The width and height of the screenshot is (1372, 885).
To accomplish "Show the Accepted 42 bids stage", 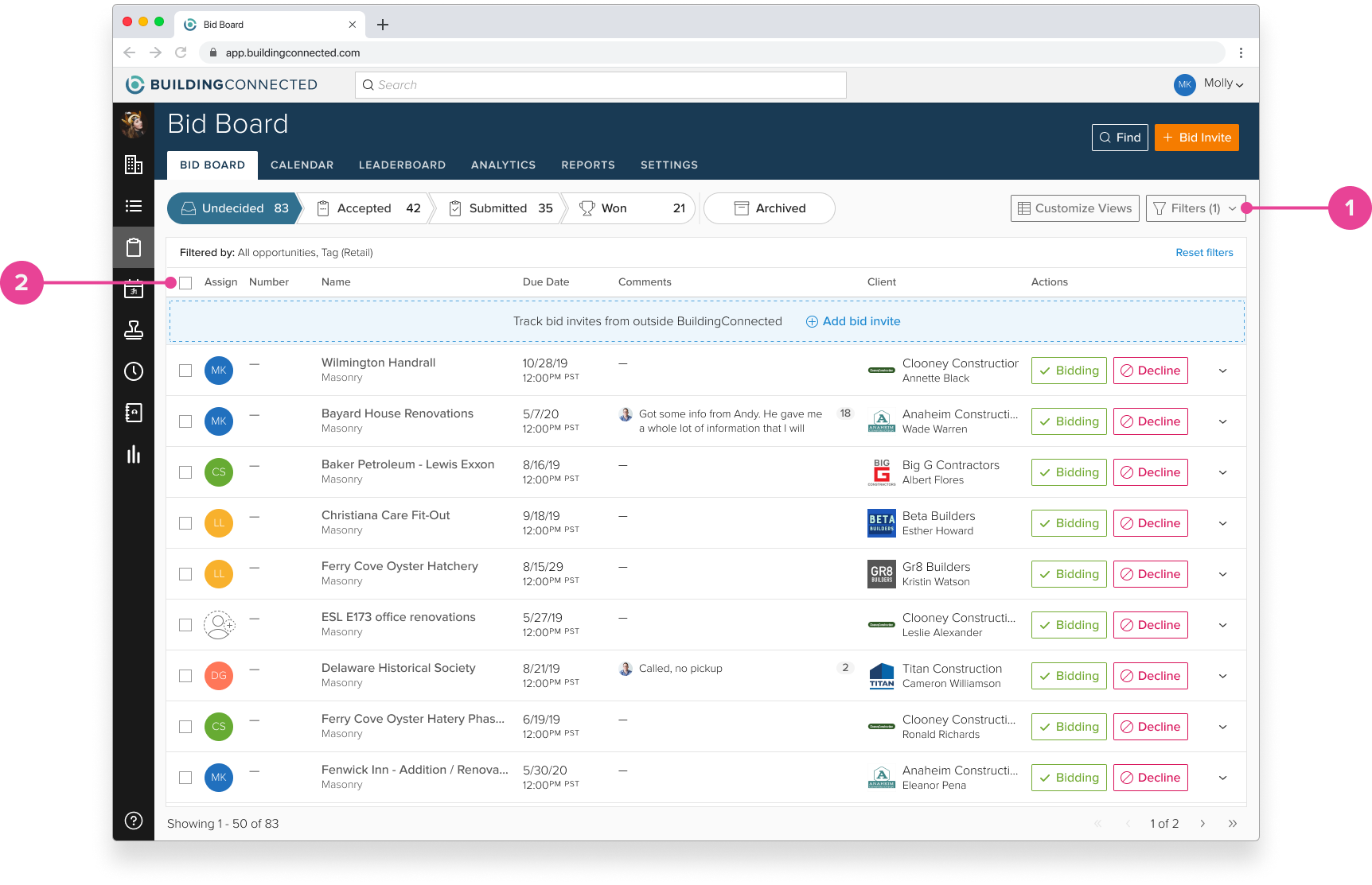I will pos(368,208).
